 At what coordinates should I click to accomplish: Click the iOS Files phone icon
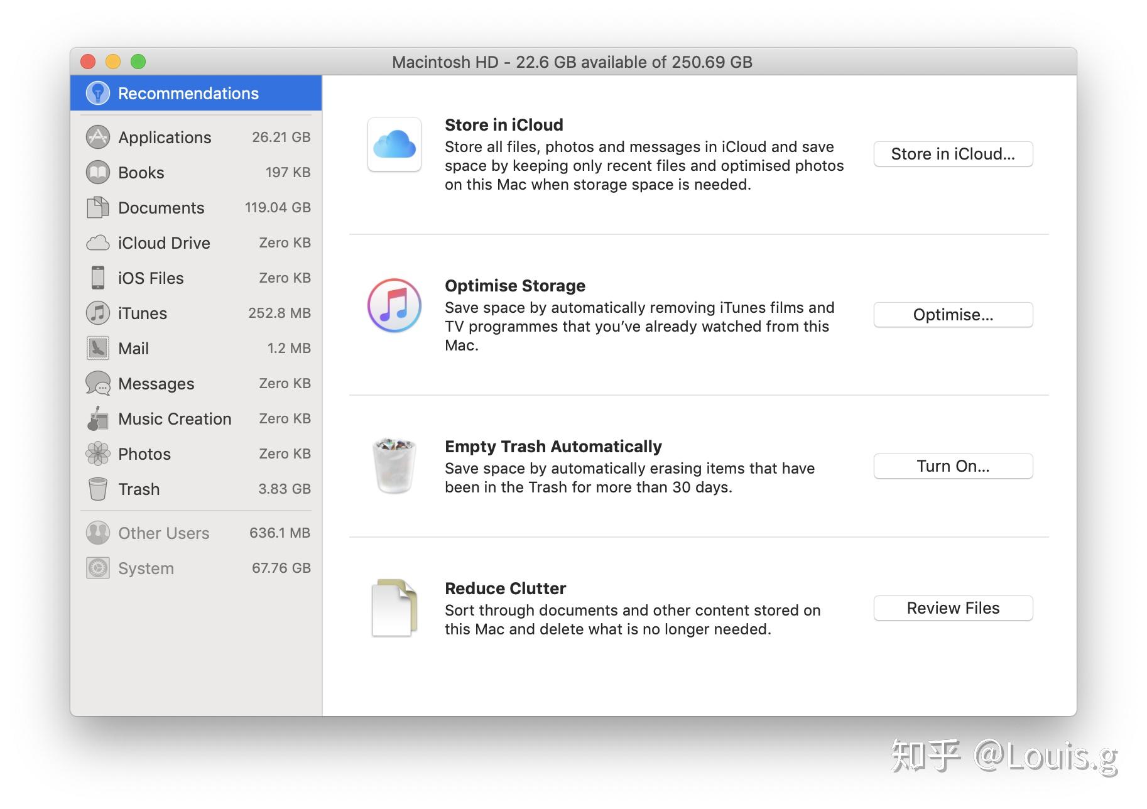pos(97,278)
